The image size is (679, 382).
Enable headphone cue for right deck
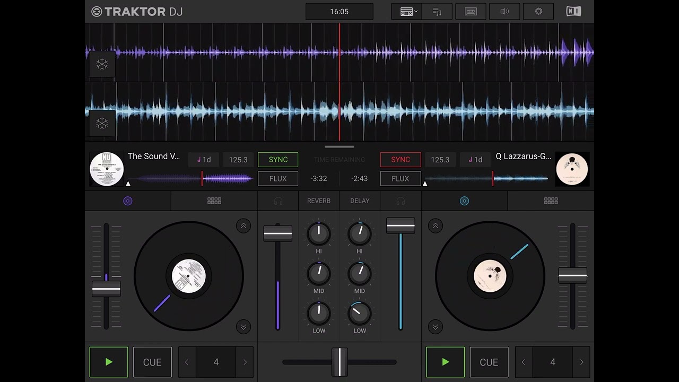(x=401, y=201)
